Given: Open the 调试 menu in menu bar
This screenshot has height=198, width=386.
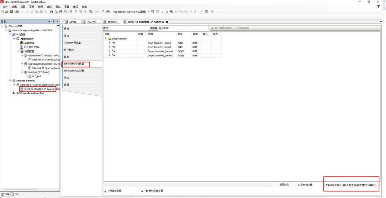Looking at the screenshot, I should [58, 7].
